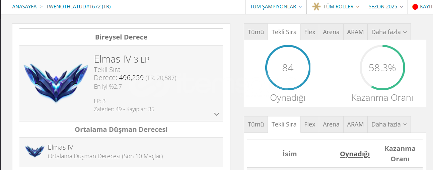433x170 pixels.
Task: Click the 84 games played circle
Action: click(x=288, y=68)
